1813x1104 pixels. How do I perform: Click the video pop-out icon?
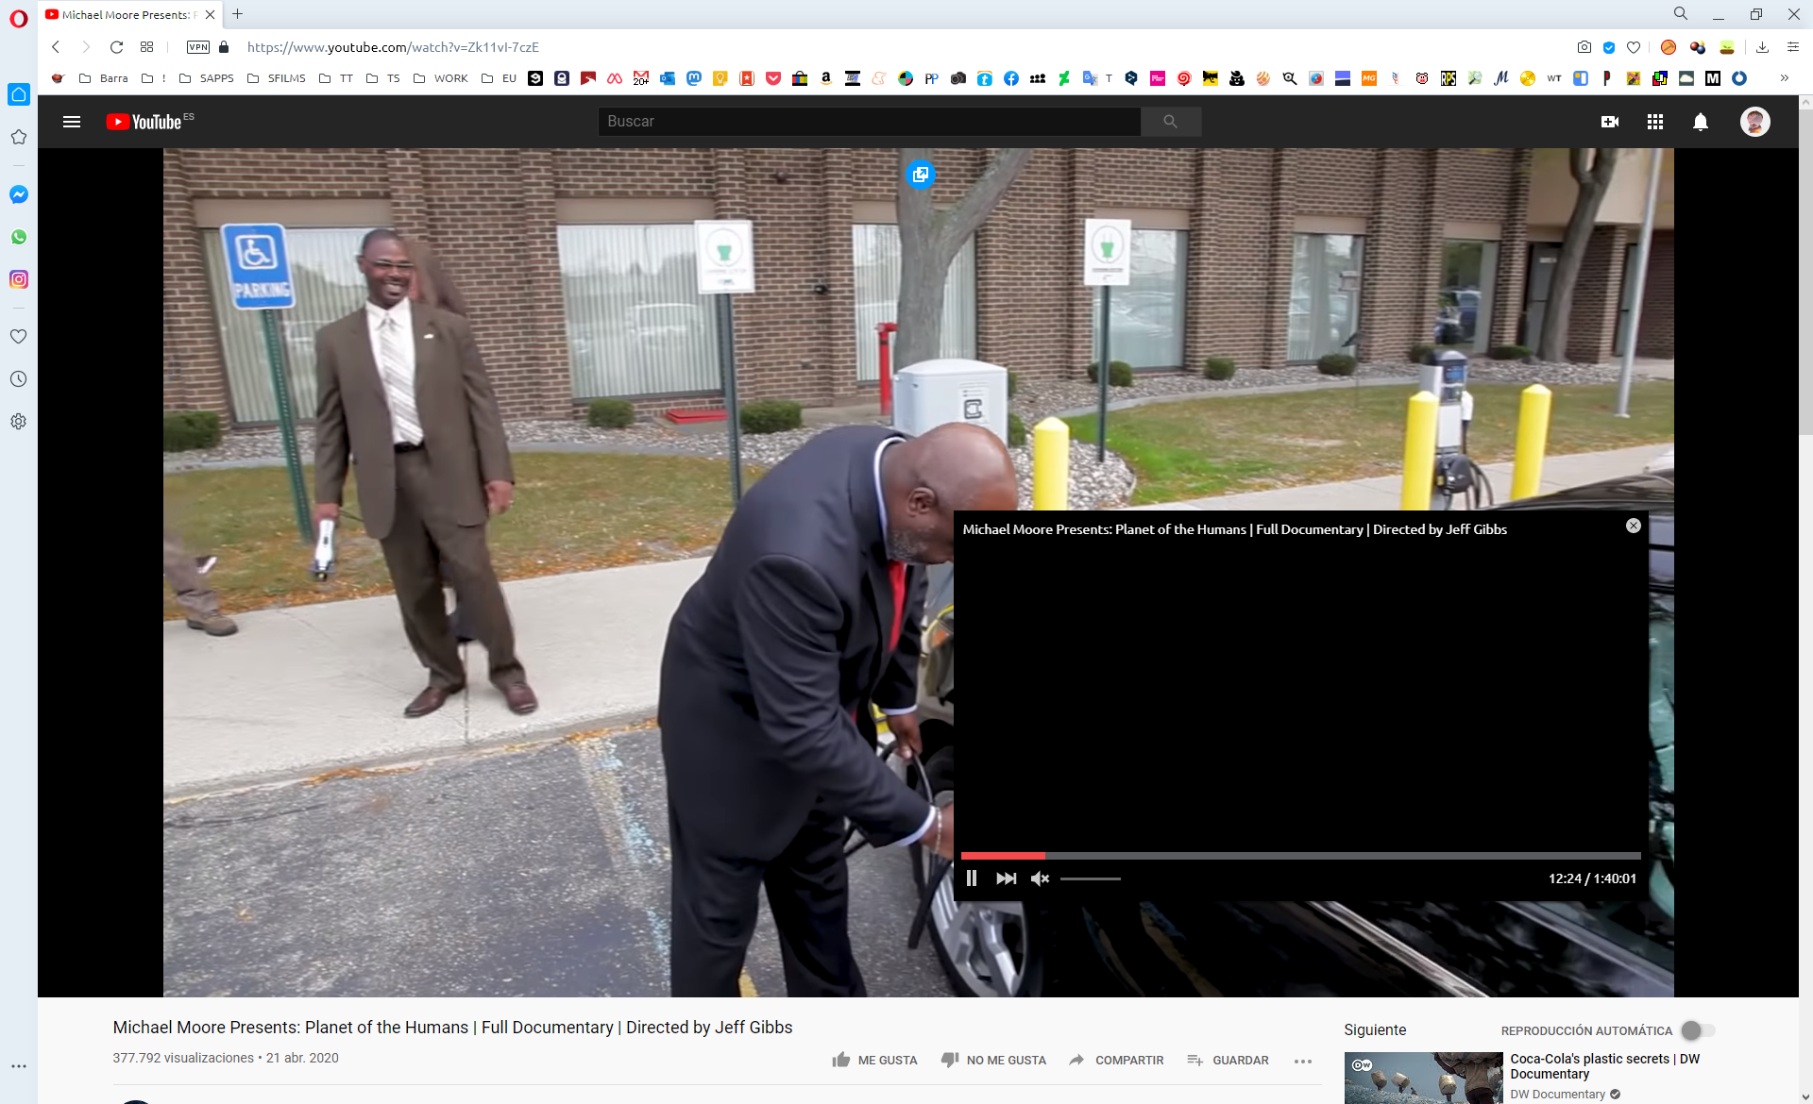click(920, 175)
